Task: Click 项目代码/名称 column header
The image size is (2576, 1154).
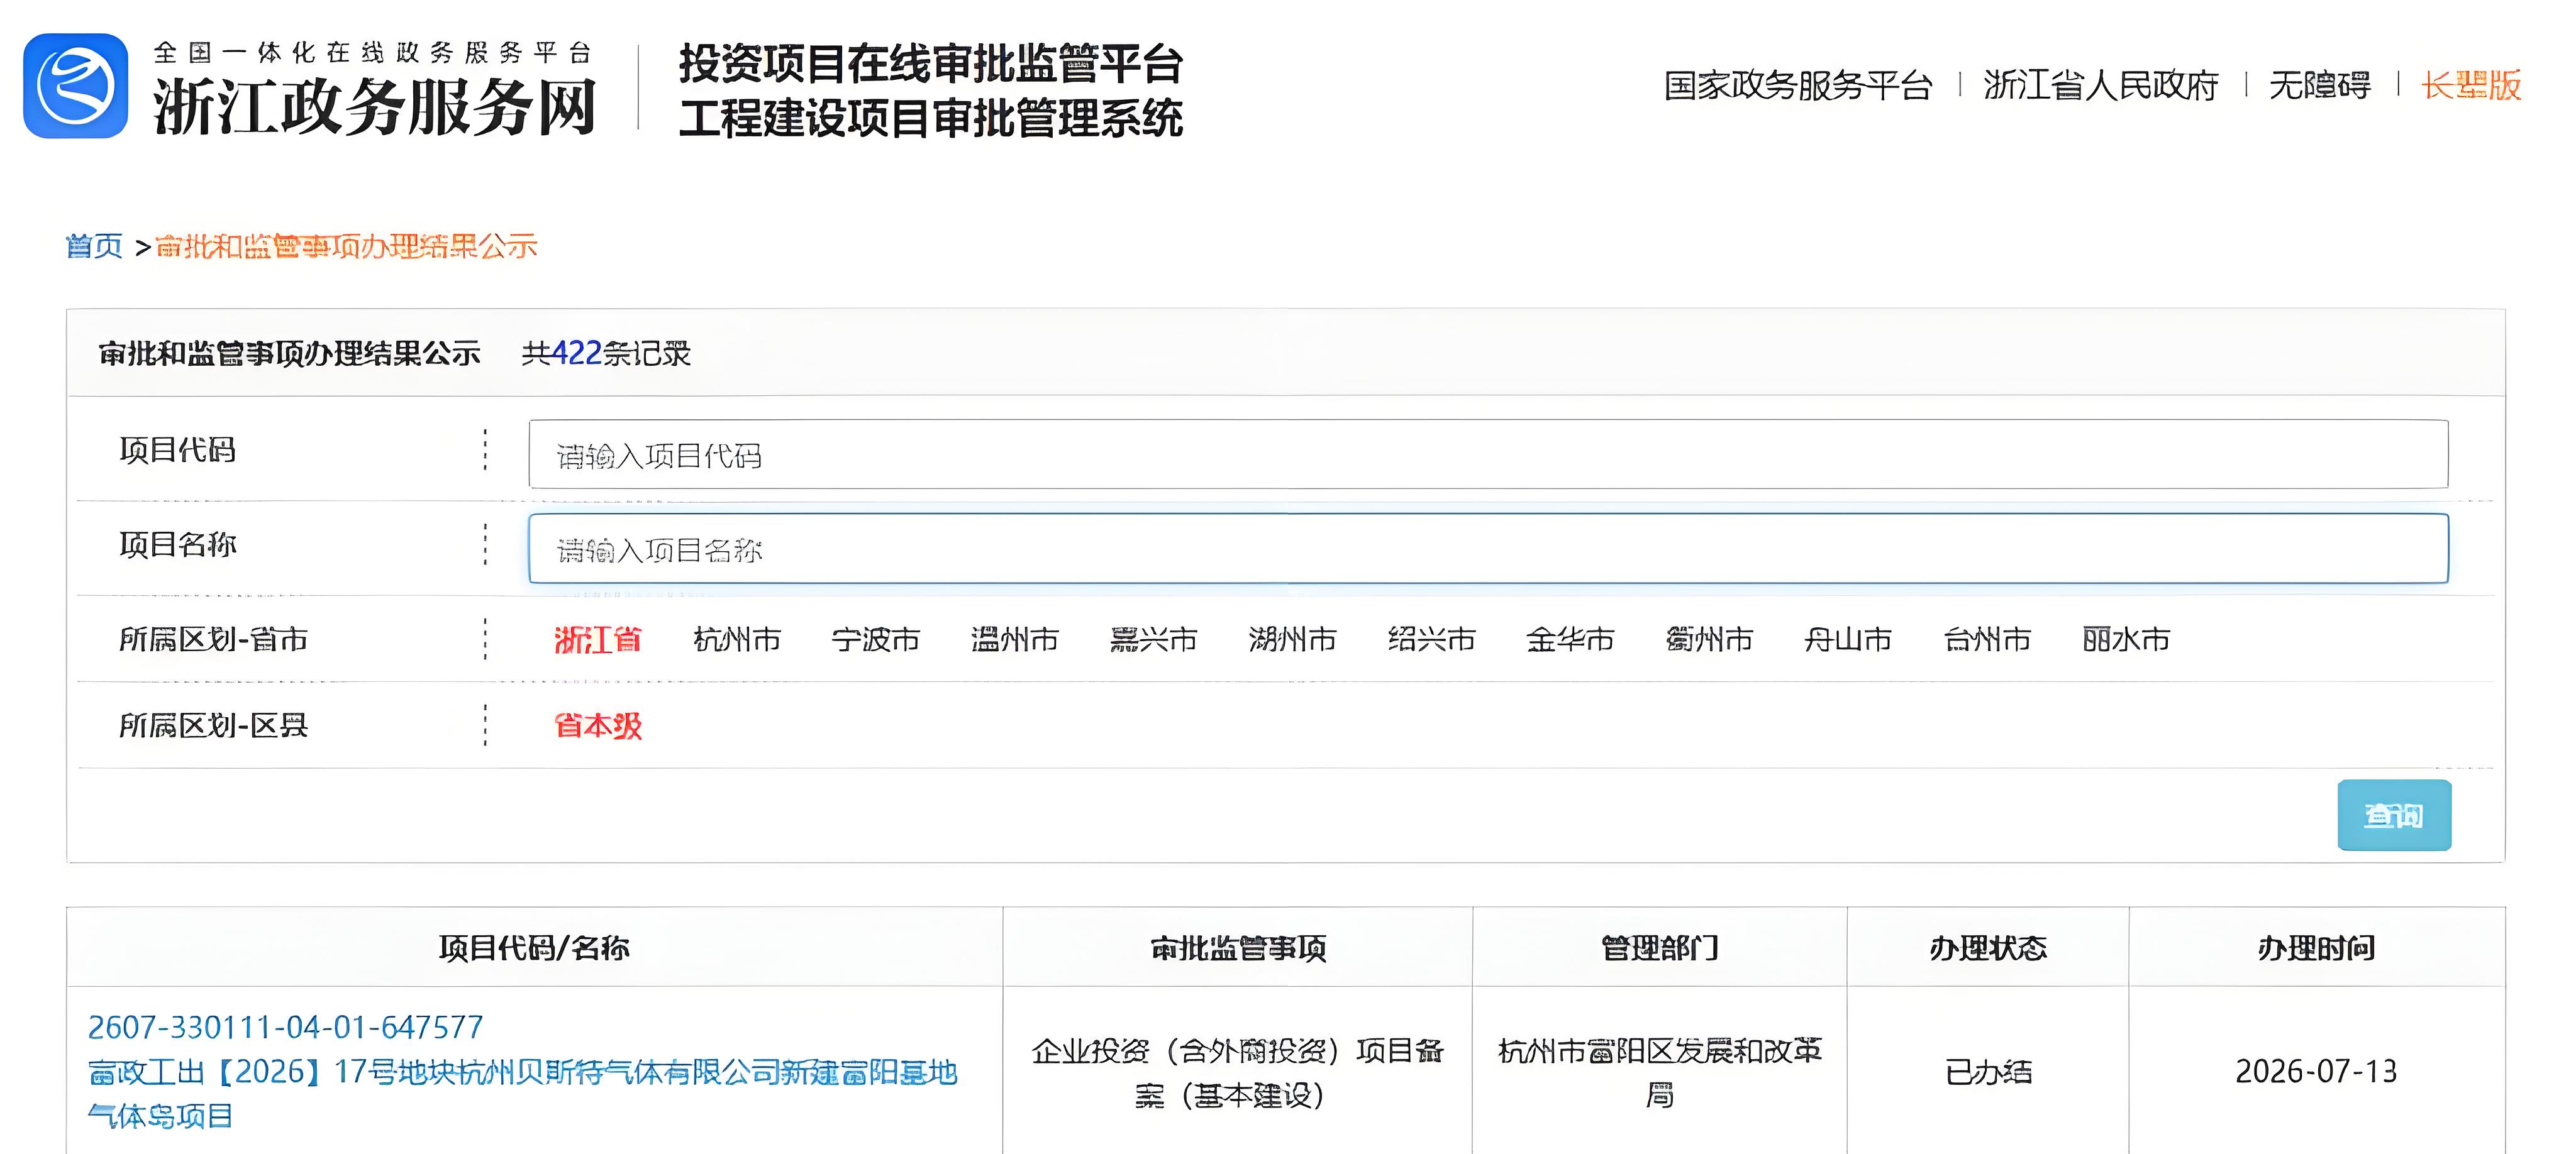Action: 534,947
